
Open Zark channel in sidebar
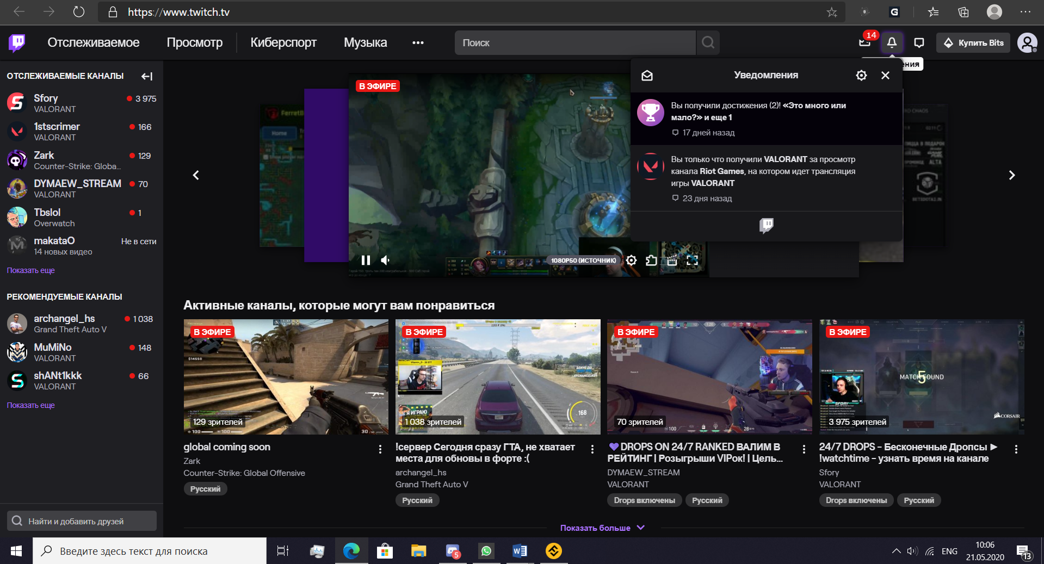pos(82,160)
